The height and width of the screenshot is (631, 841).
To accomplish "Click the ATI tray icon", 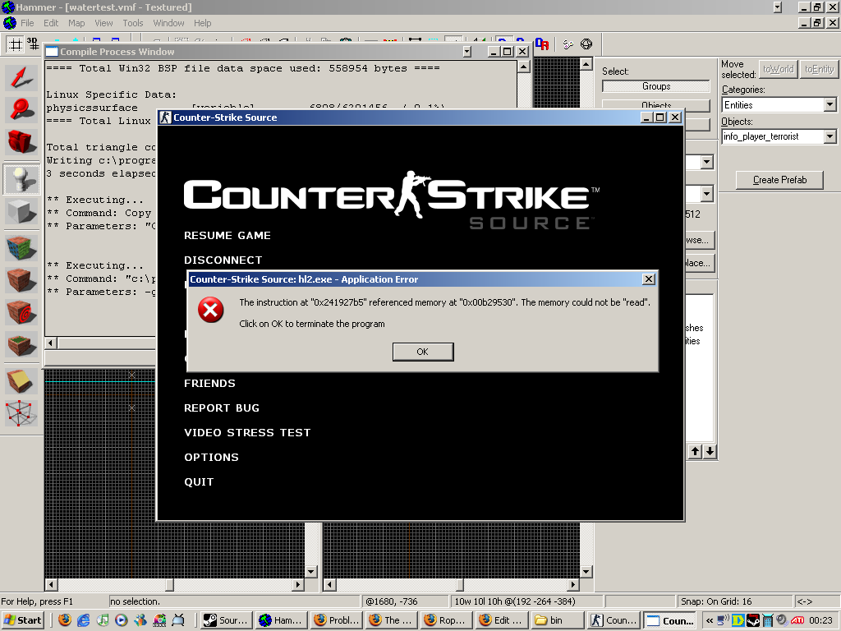I will pyautogui.click(x=797, y=620).
